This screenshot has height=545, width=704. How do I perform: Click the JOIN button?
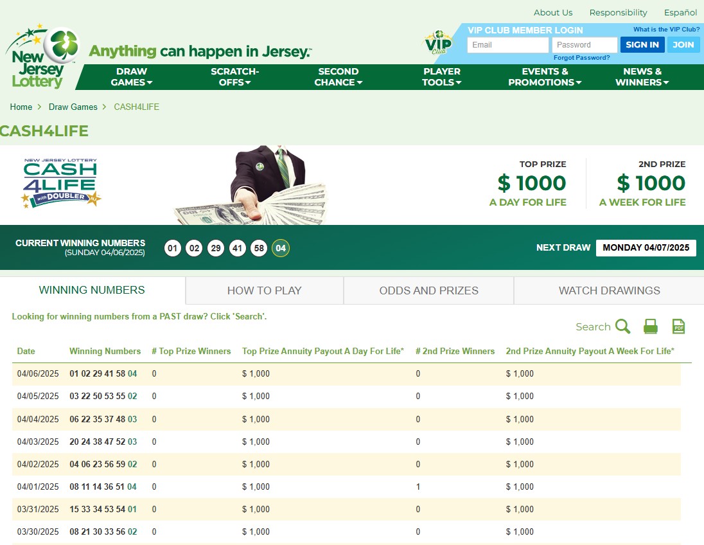[x=683, y=44]
